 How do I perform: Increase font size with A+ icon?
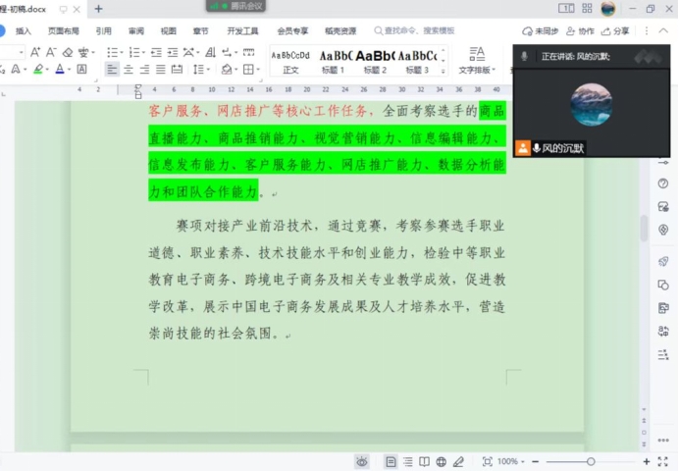click(x=35, y=52)
